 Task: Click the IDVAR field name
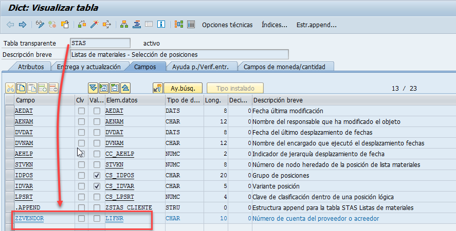[x=24, y=186]
